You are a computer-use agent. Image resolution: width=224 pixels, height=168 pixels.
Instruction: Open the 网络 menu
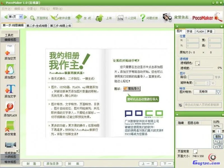pos(45,8)
